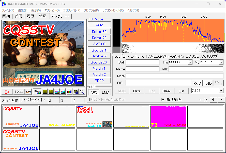The width and height of the screenshot is (226, 153).
Task: Open the オプション(O) menu
Action: point(52,10)
